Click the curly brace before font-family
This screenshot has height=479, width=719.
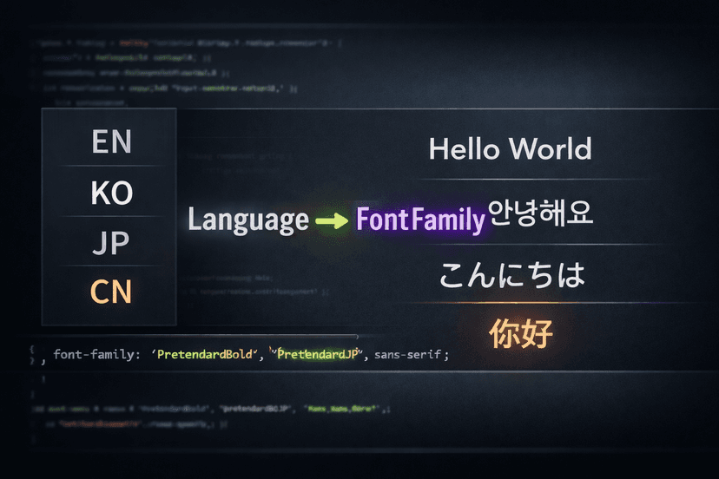pyautogui.click(x=31, y=350)
